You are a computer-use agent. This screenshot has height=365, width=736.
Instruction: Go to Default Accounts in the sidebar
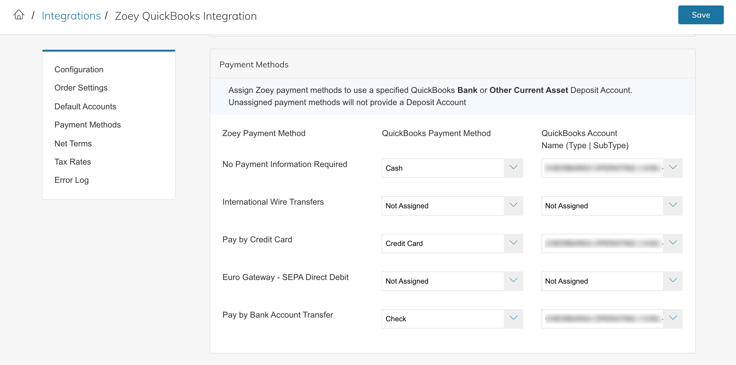click(85, 107)
